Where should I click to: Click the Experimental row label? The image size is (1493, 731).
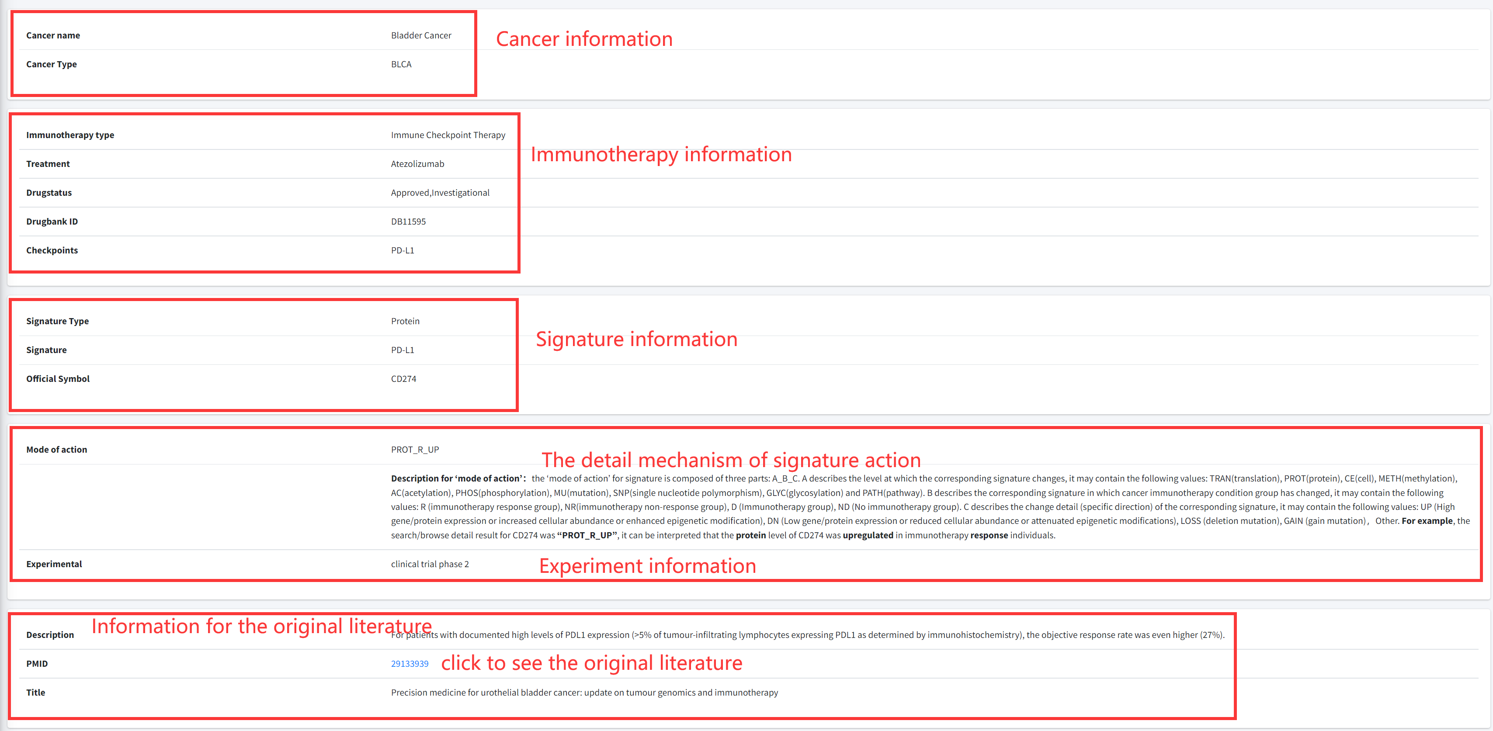(54, 564)
